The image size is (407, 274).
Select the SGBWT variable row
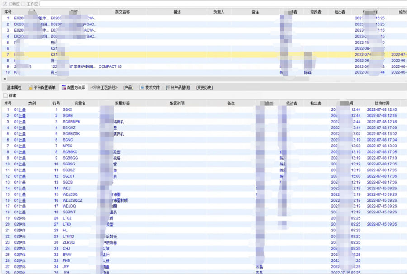pyautogui.click(x=204, y=212)
